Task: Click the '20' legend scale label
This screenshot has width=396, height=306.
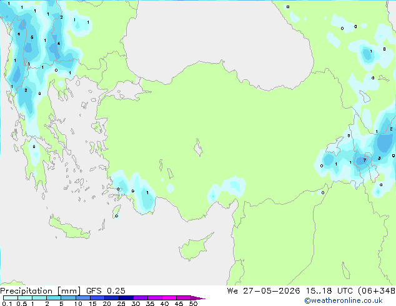Action: 107,304
